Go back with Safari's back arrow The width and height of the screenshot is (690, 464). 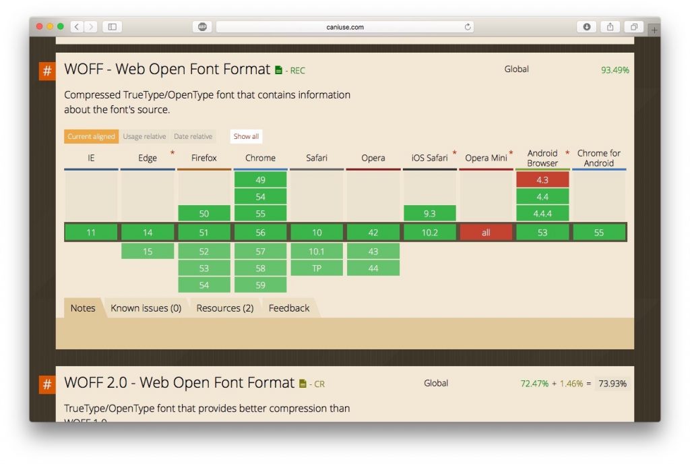click(77, 27)
